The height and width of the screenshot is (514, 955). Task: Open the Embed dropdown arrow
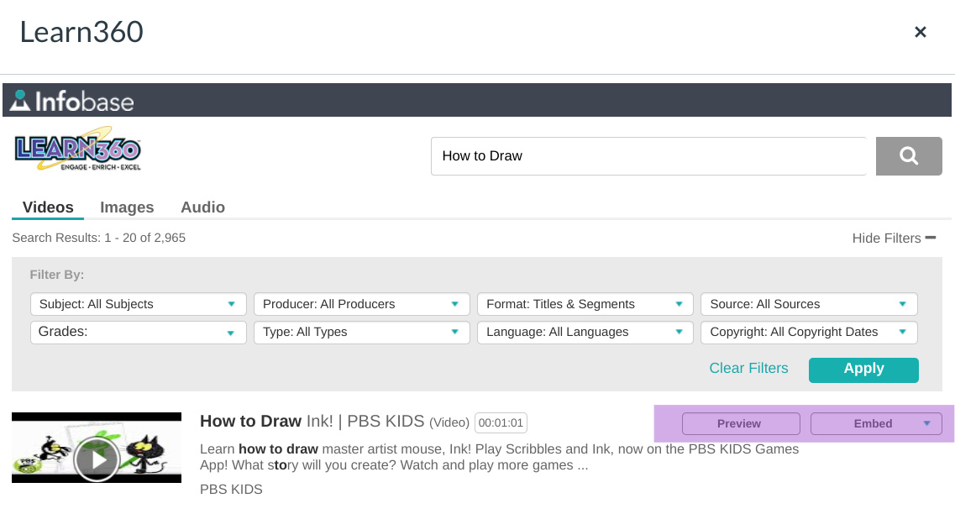coord(926,423)
